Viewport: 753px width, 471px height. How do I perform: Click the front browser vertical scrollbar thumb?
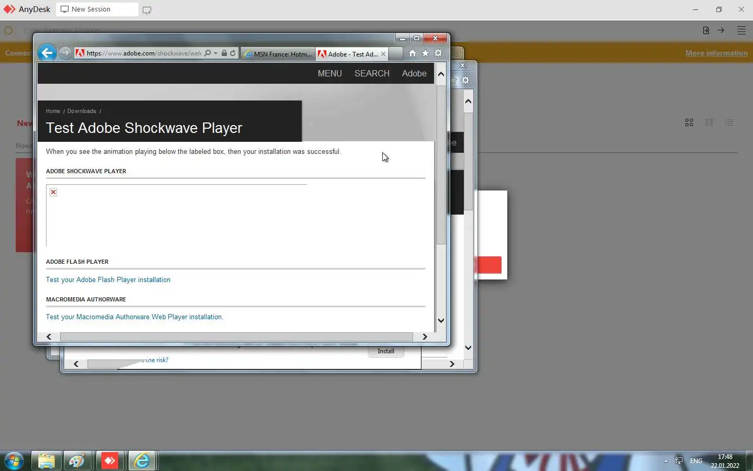[x=441, y=165]
